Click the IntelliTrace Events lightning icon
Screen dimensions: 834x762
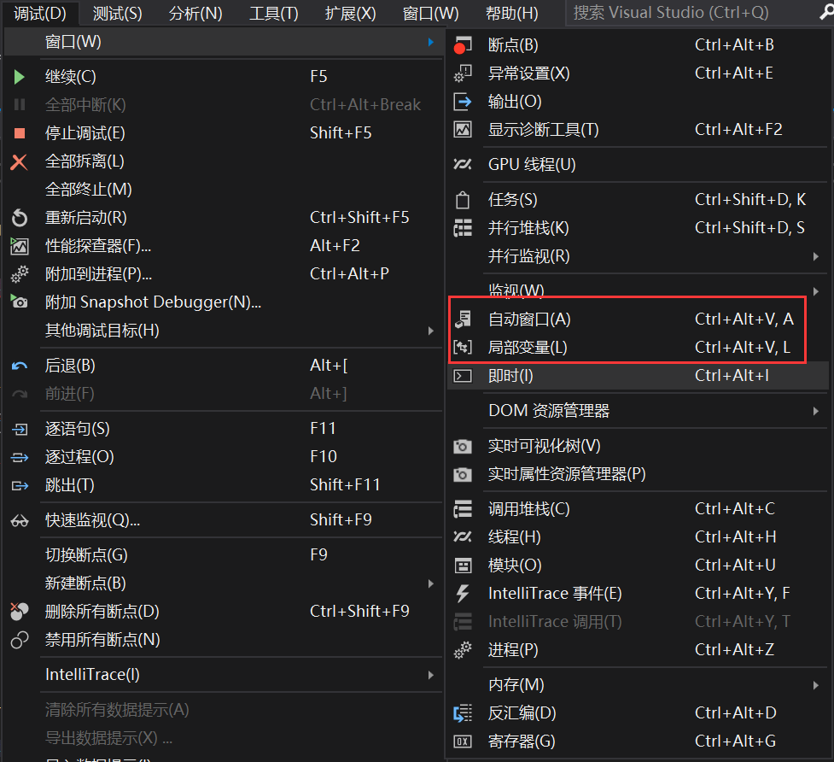click(463, 594)
